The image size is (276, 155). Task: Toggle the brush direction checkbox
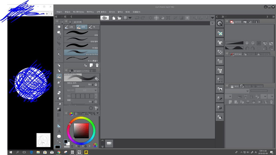pos(96,102)
